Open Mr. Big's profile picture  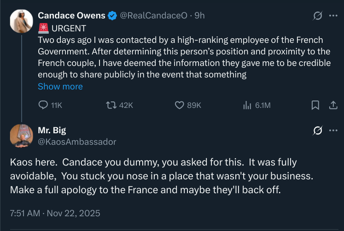tap(22, 136)
